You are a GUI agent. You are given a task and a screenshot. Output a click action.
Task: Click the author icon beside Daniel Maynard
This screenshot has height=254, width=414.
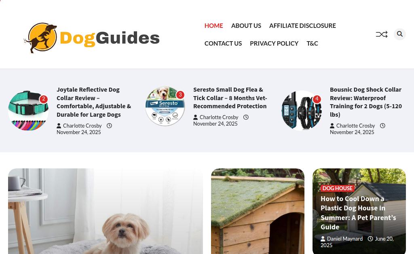tap(323, 239)
